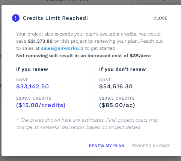181x161 pixels.
Task: Click the COST label above $54,516.30
Action: pyautogui.click(x=105, y=80)
